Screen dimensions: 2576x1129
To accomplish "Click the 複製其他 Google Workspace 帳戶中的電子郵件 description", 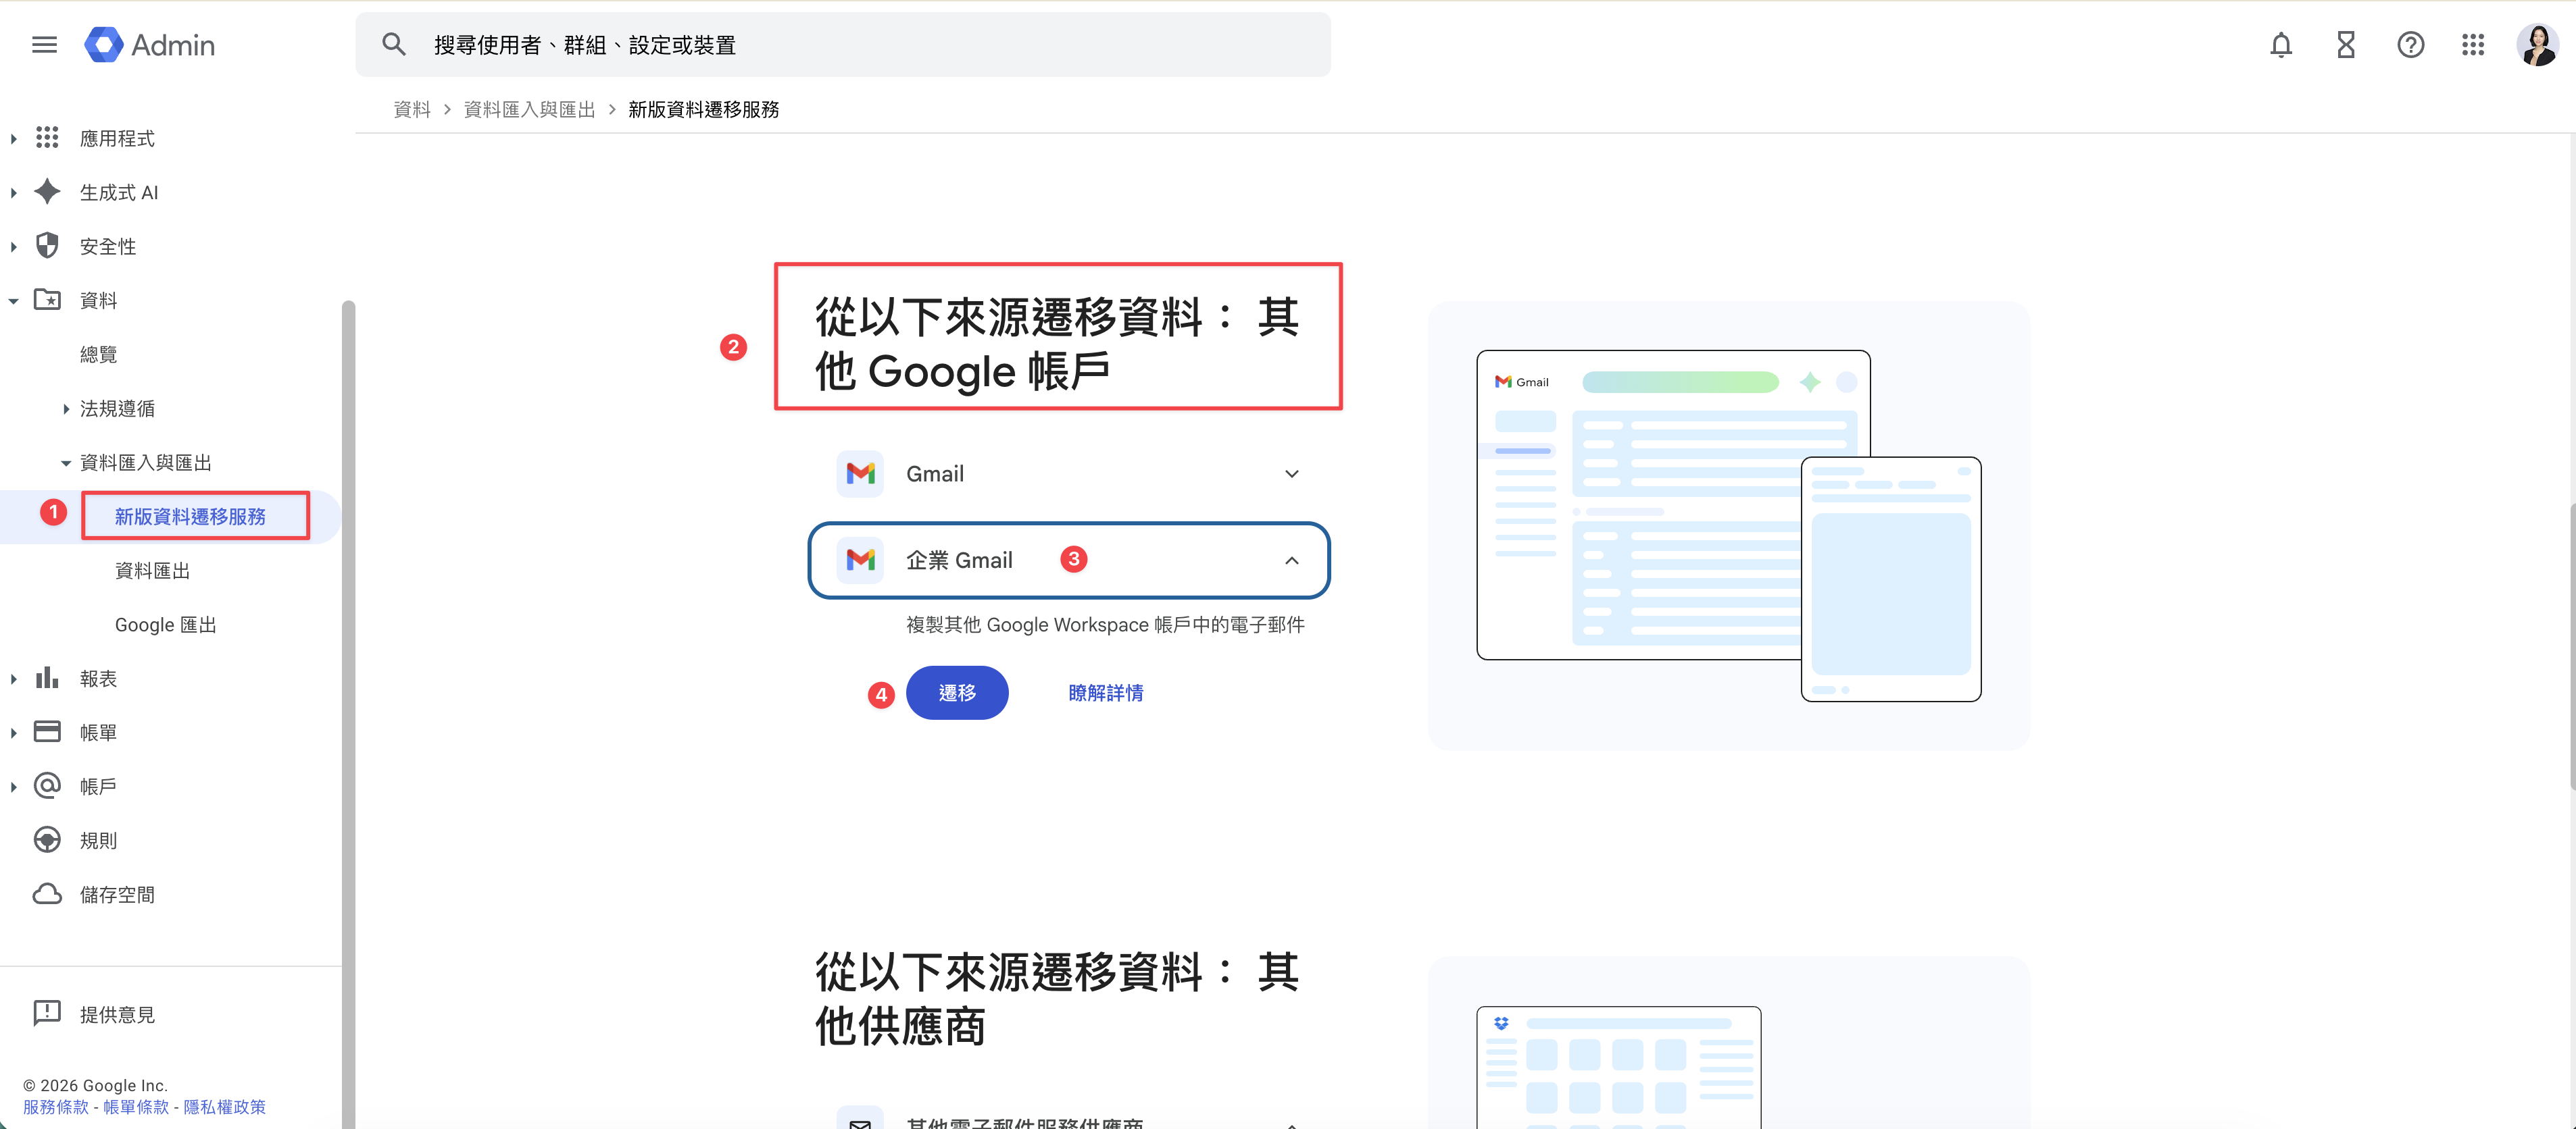I will pyautogui.click(x=1105, y=625).
